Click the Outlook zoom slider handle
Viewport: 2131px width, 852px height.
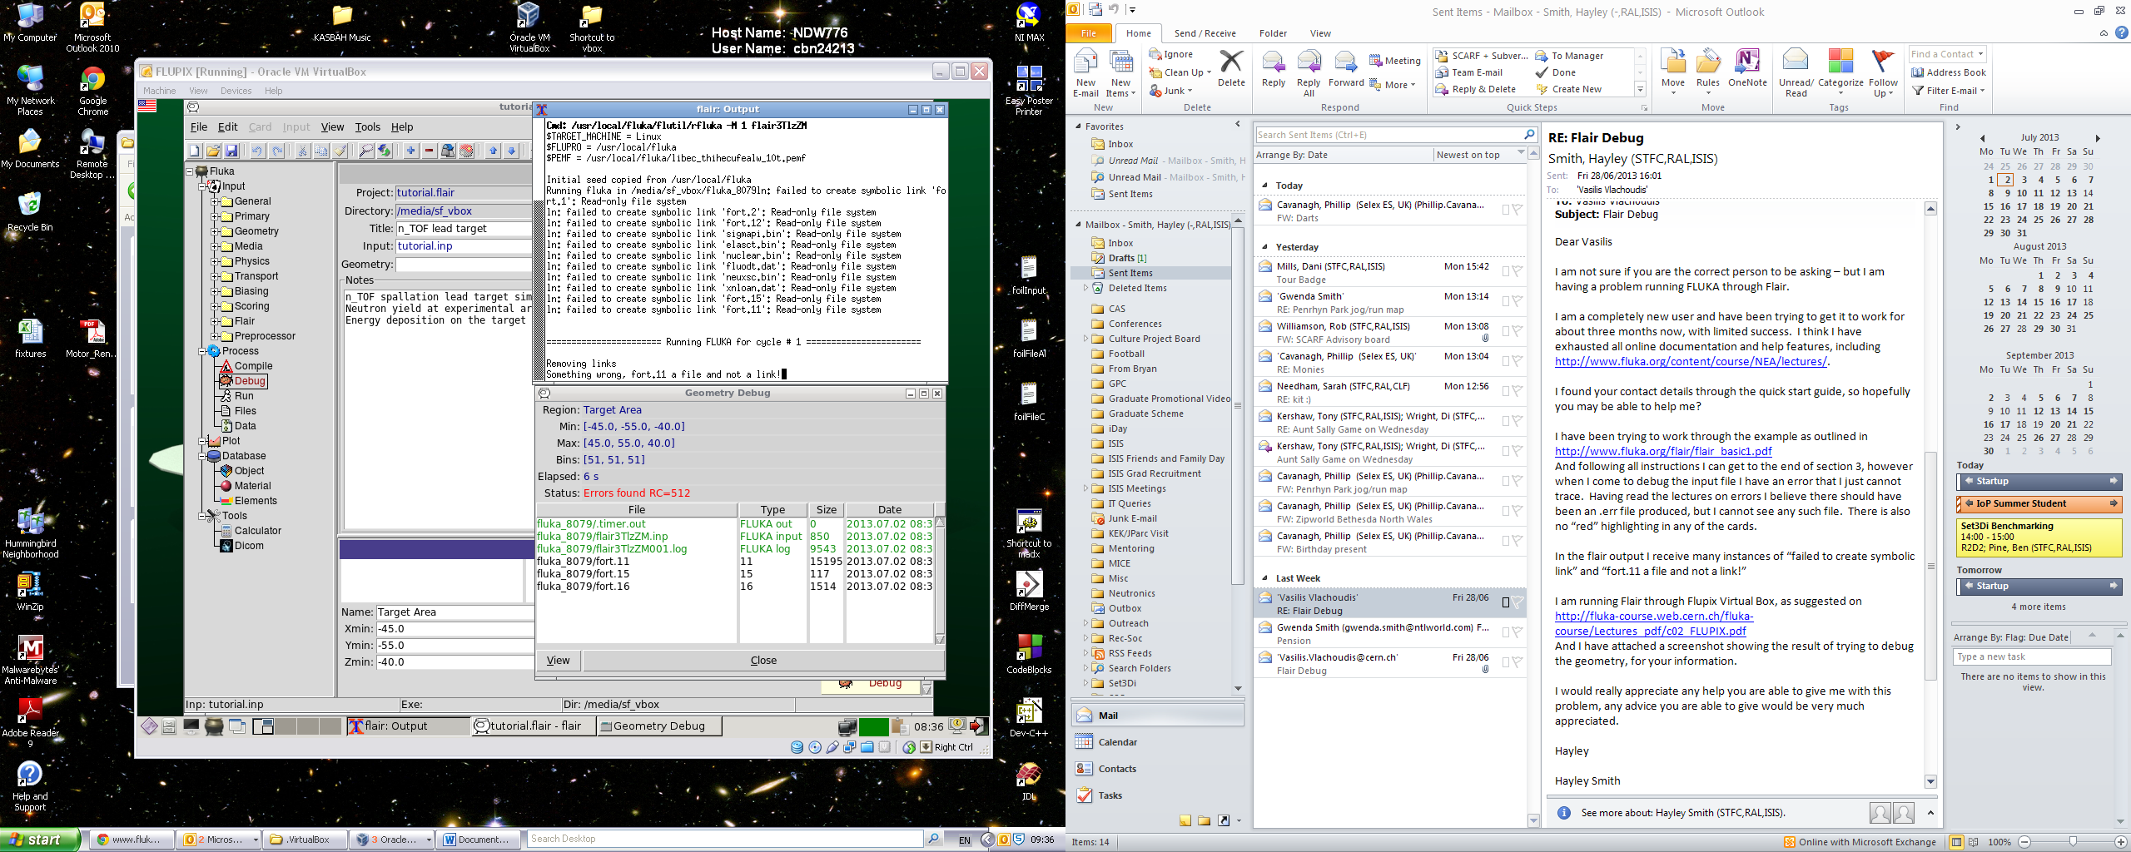[x=2073, y=842]
